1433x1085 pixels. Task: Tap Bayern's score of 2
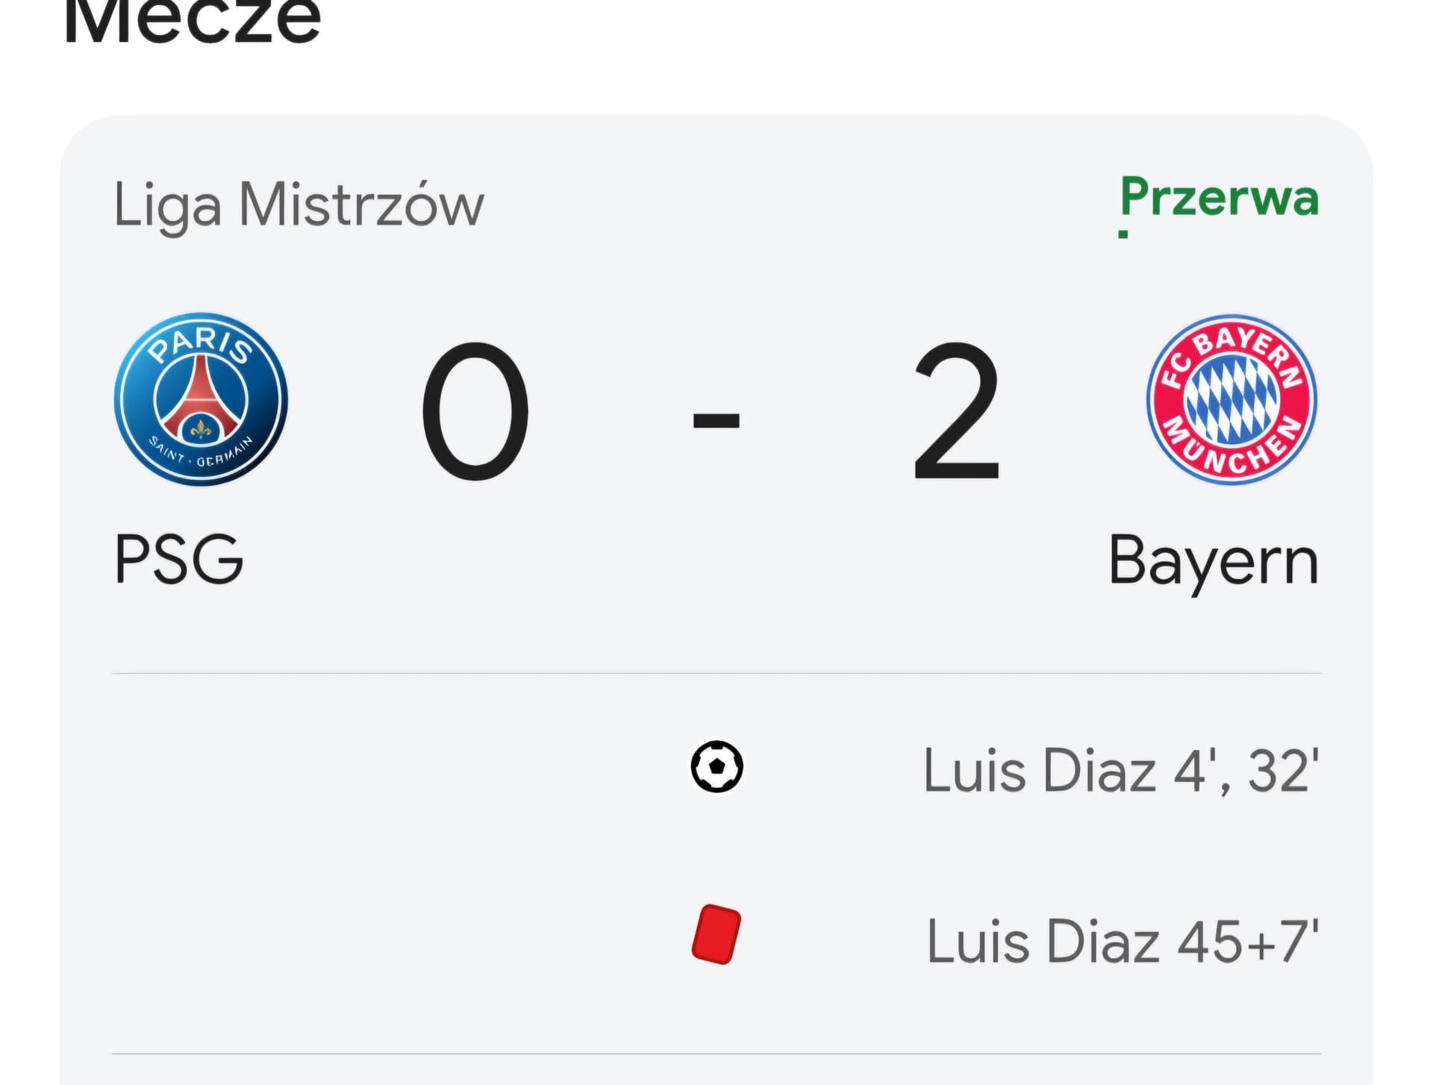[956, 410]
